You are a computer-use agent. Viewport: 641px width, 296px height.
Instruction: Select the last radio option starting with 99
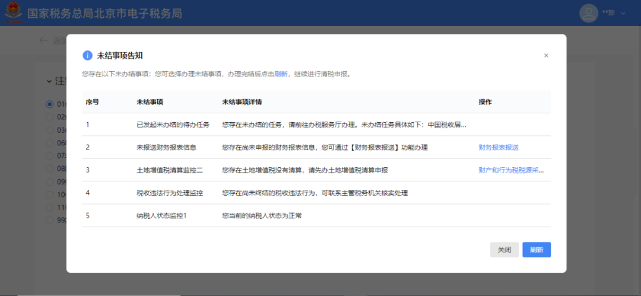tap(50, 219)
